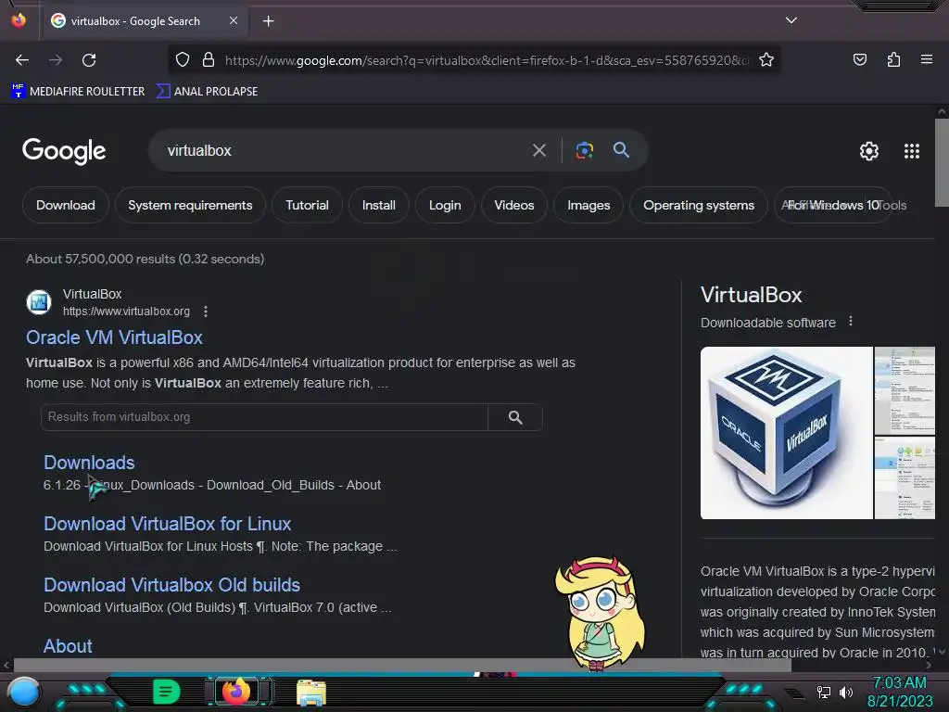Close the virtualbox Google Search tab

click(x=233, y=20)
